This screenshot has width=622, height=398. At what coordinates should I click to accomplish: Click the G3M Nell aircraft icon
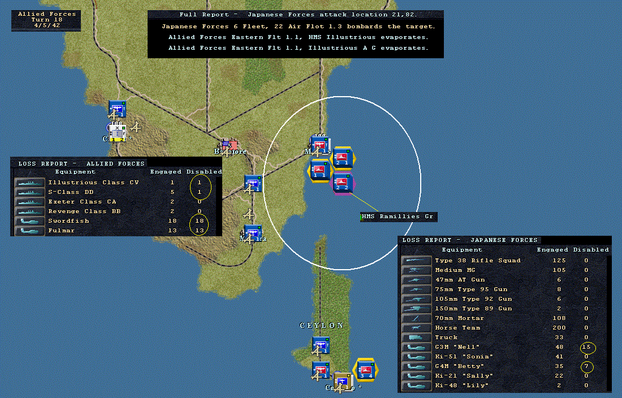[417, 347]
